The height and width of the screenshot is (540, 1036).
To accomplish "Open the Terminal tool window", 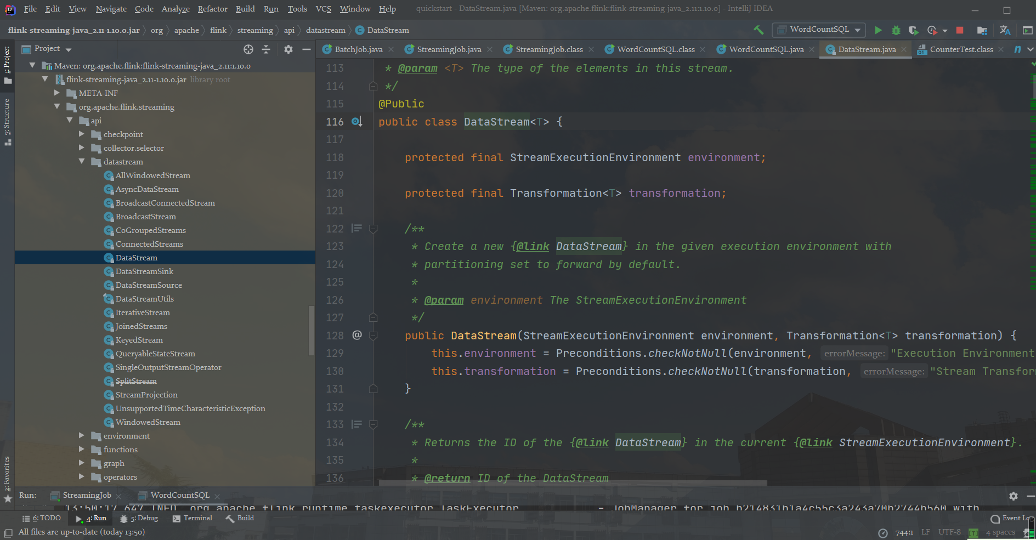I will (193, 518).
